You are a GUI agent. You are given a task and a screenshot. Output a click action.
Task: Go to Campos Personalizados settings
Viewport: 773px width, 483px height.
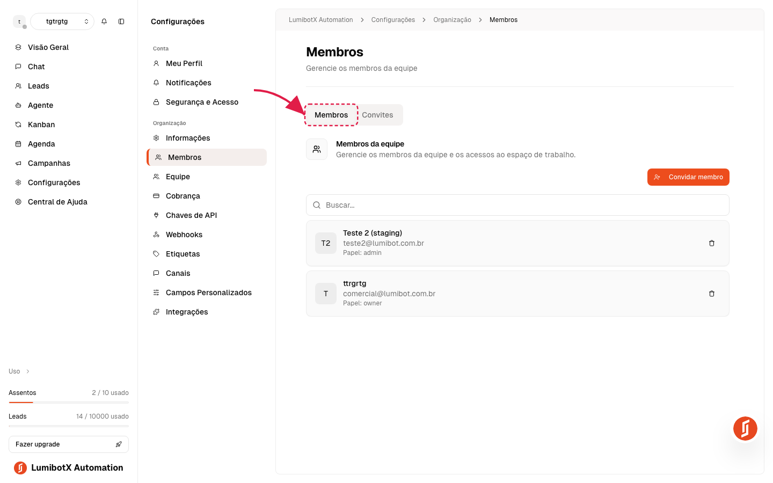point(207,292)
